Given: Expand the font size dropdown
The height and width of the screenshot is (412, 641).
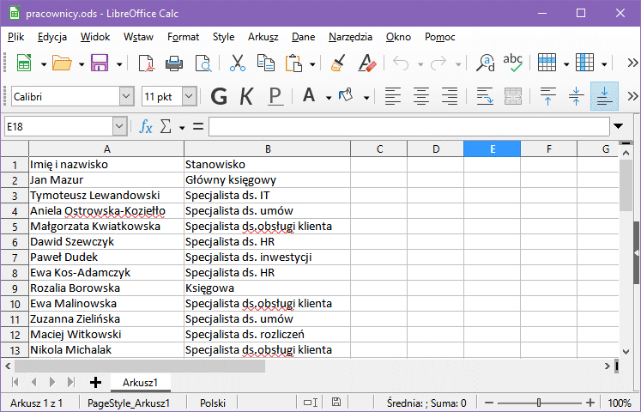Looking at the screenshot, I should coord(189,96).
